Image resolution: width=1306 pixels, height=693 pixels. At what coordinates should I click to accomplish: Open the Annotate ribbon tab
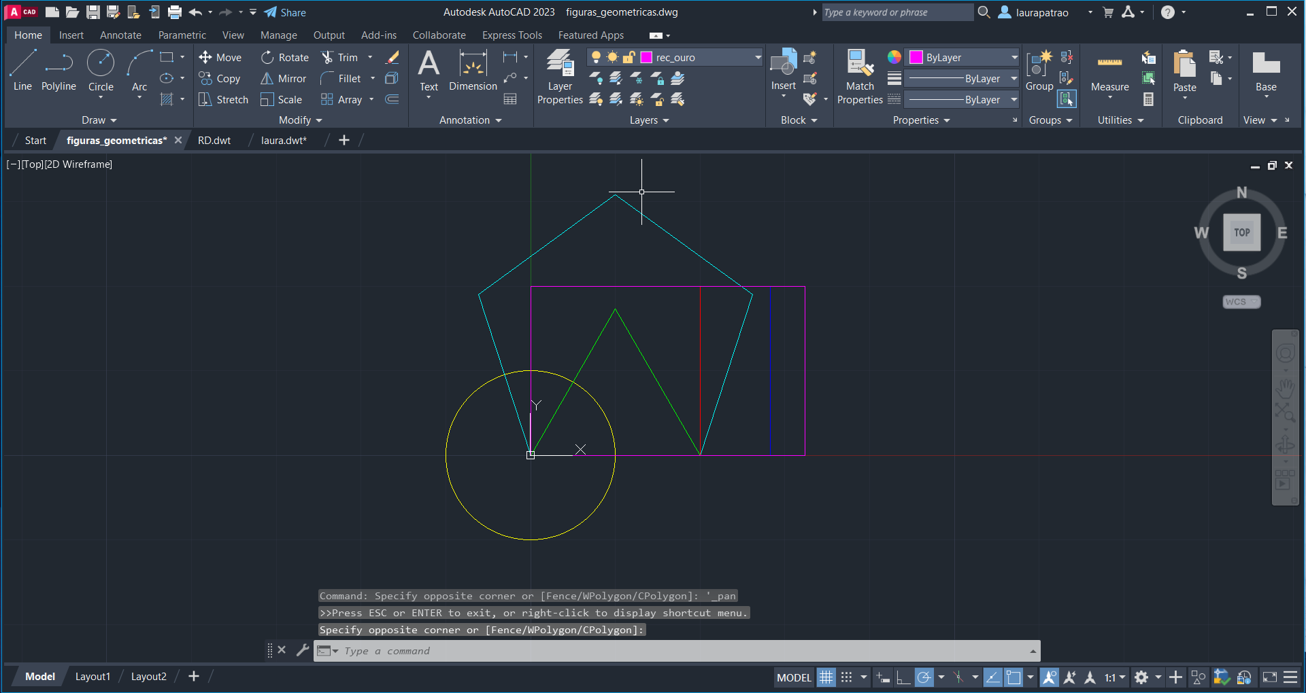120,35
